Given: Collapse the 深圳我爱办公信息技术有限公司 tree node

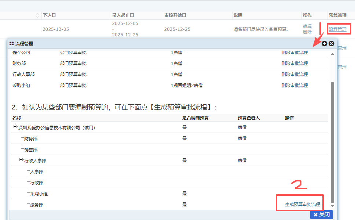Looking at the screenshot, I should [x=15, y=126].
